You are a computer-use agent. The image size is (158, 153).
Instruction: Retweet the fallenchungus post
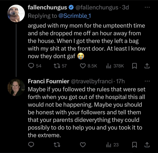(x=57, y=66)
